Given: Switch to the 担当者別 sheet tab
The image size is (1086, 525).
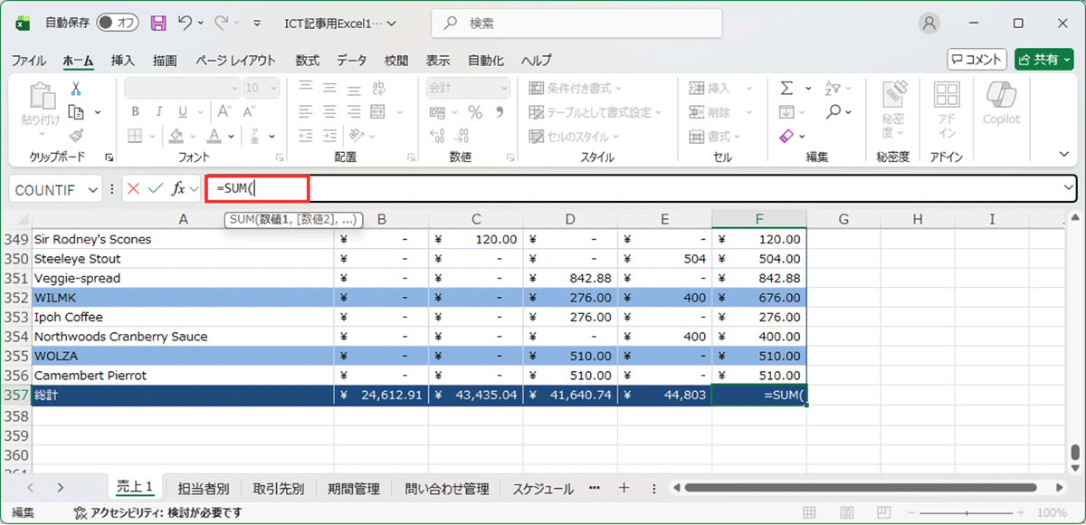Looking at the screenshot, I should coord(203,489).
